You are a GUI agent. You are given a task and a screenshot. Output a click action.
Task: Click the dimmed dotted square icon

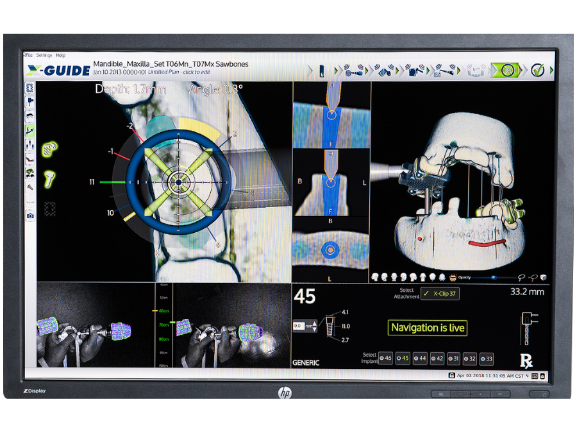pos(49,208)
